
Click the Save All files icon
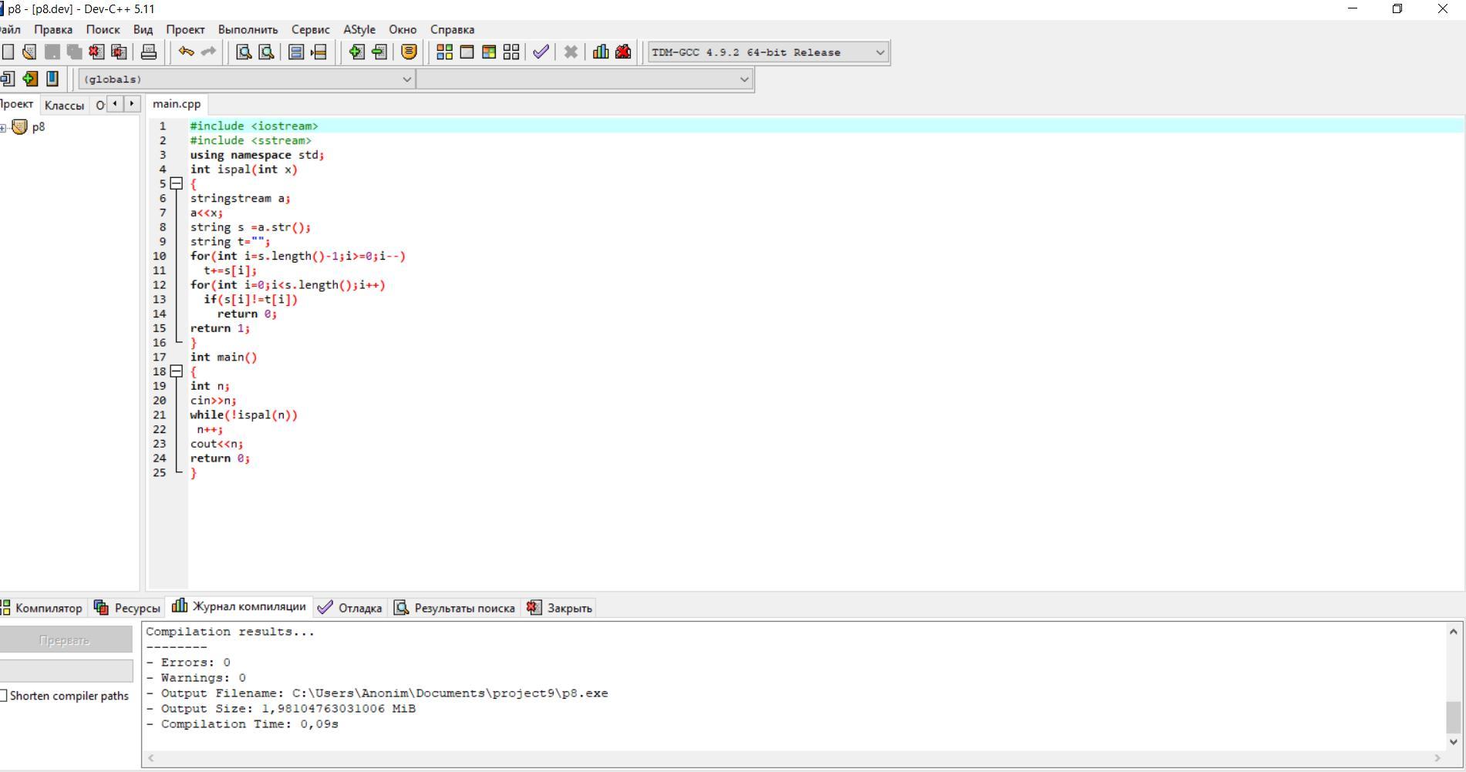point(74,52)
